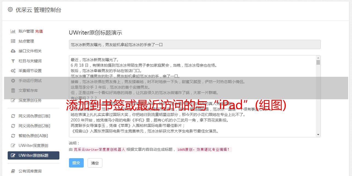Click the edit icon for 深度原创任务

[13, 100]
